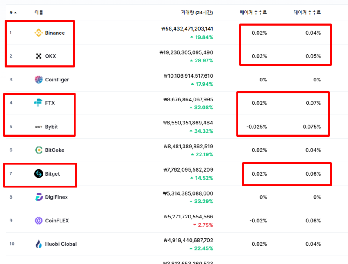
Task: Click the Bybit logo icon
Action: pyautogui.click(x=39, y=127)
